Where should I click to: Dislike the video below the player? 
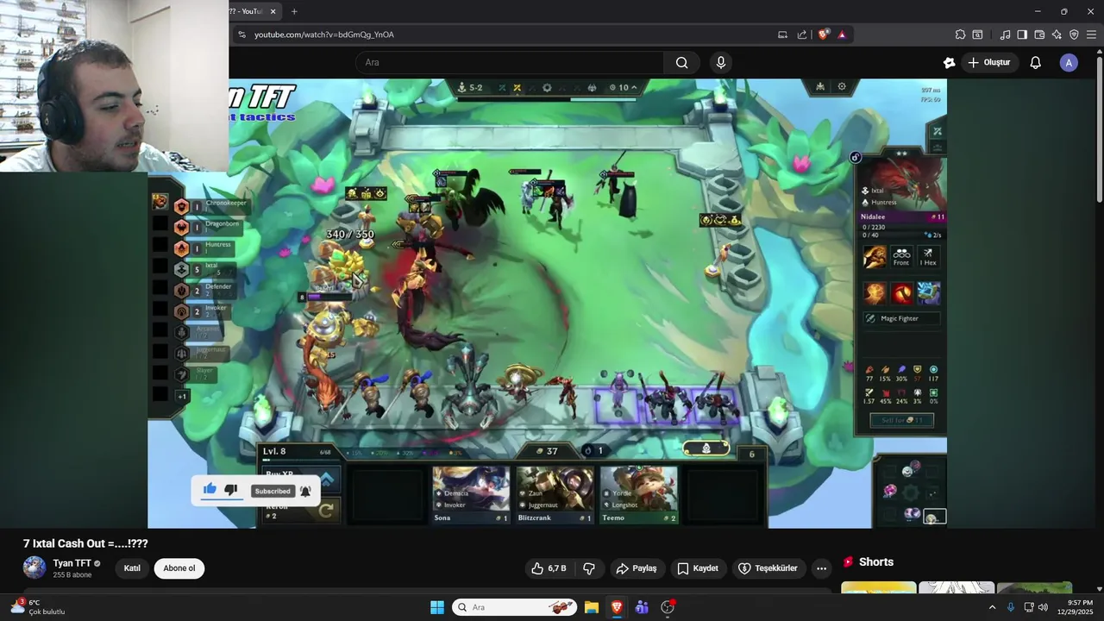589,568
